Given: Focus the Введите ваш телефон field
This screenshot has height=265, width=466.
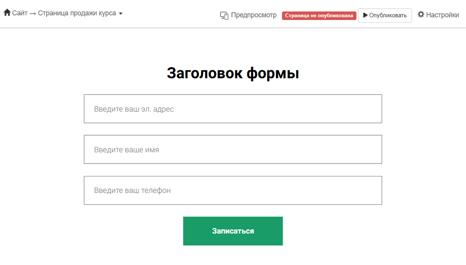Looking at the screenshot, I should pyautogui.click(x=233, y=190).
